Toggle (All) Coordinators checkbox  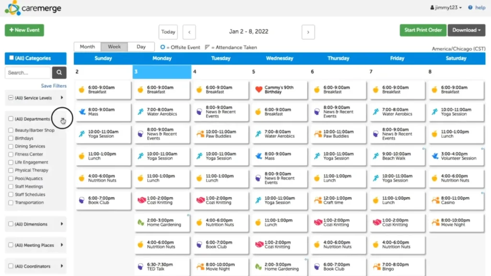11,266
